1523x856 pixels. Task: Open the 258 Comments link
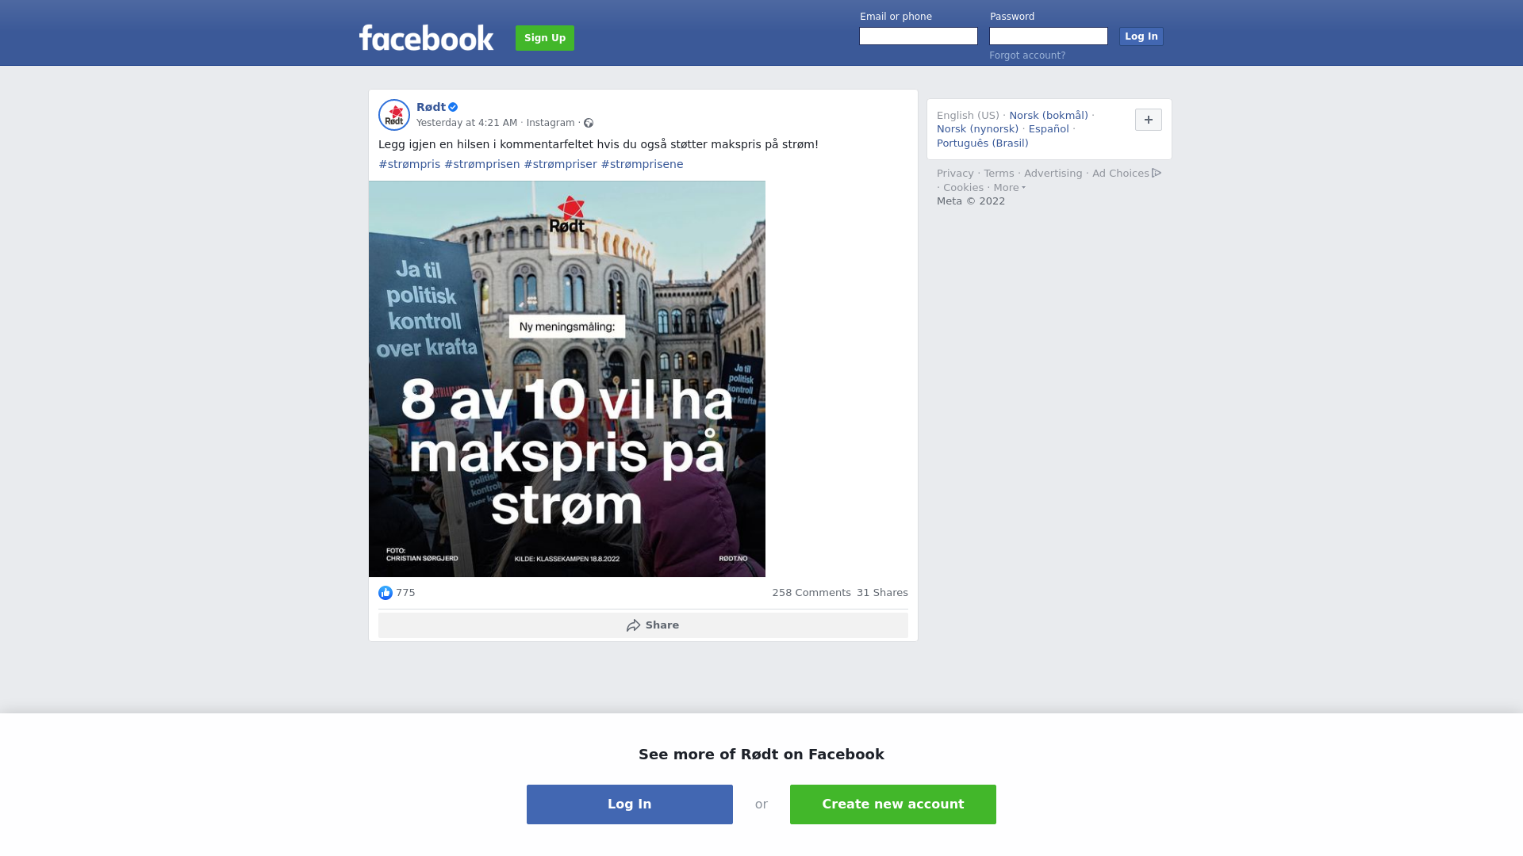click(811, 593)
